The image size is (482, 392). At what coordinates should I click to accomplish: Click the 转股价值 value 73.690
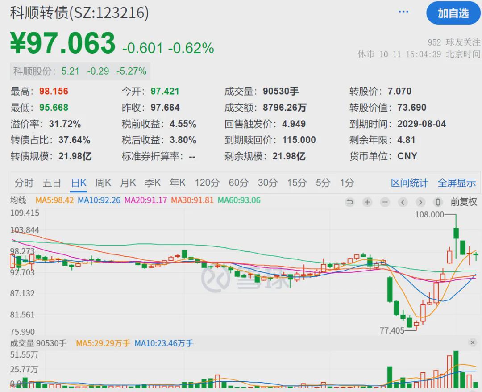(412, 107)
